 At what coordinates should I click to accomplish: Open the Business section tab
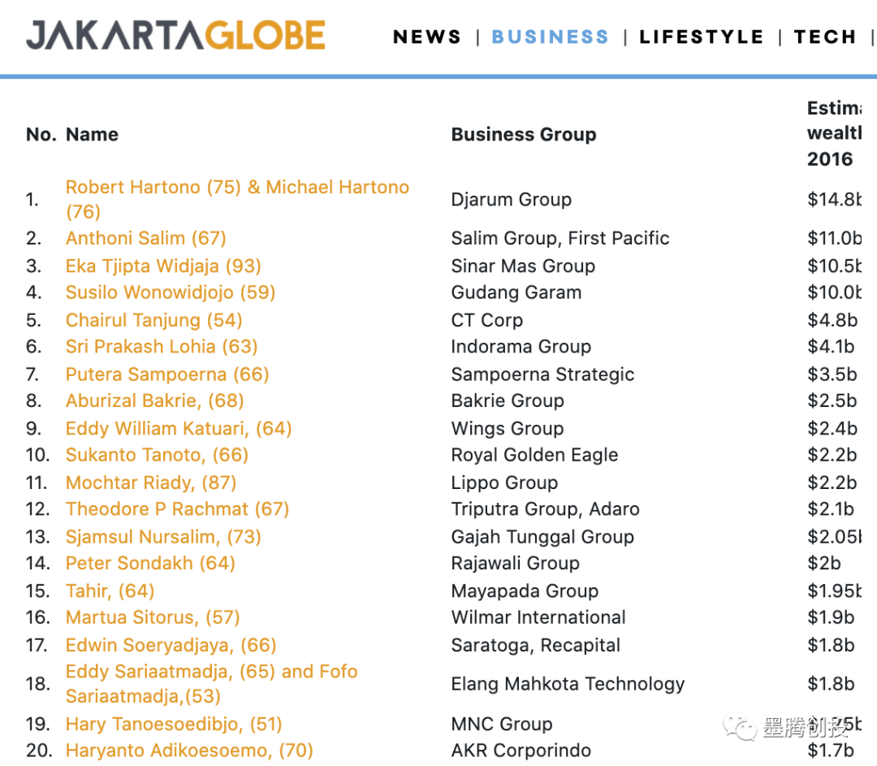(550, 37)
